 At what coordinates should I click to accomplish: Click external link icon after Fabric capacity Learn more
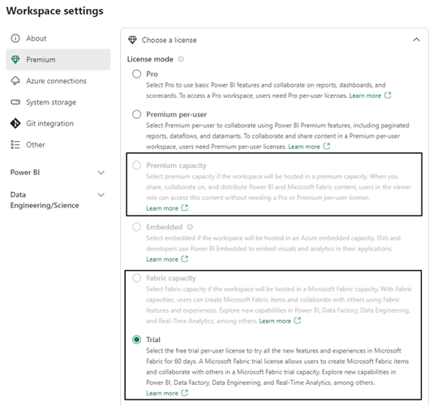pyautogui.click(x=298, y=320)
